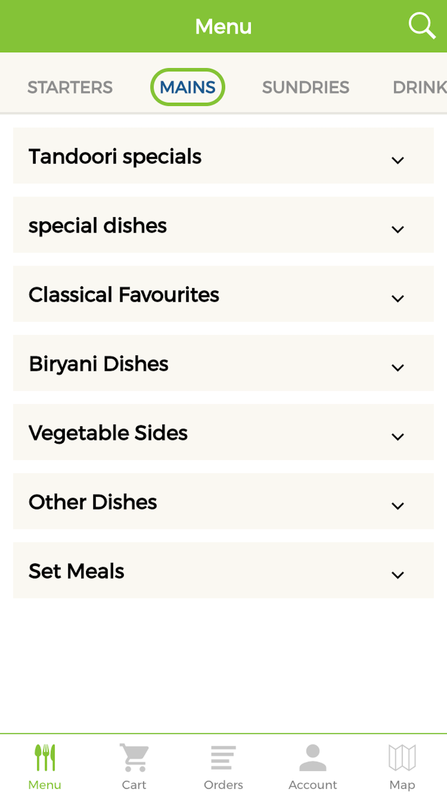Open the Map icon
The image size is (447, 795).
click(402, 757)
